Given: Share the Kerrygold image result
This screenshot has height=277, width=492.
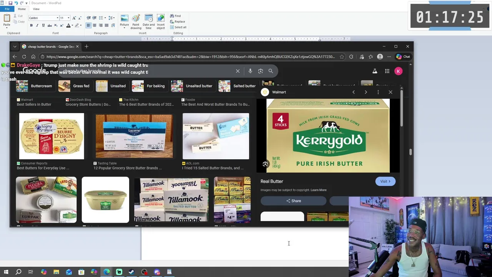Looking at the screenshot, I should [x=293, y=201].
